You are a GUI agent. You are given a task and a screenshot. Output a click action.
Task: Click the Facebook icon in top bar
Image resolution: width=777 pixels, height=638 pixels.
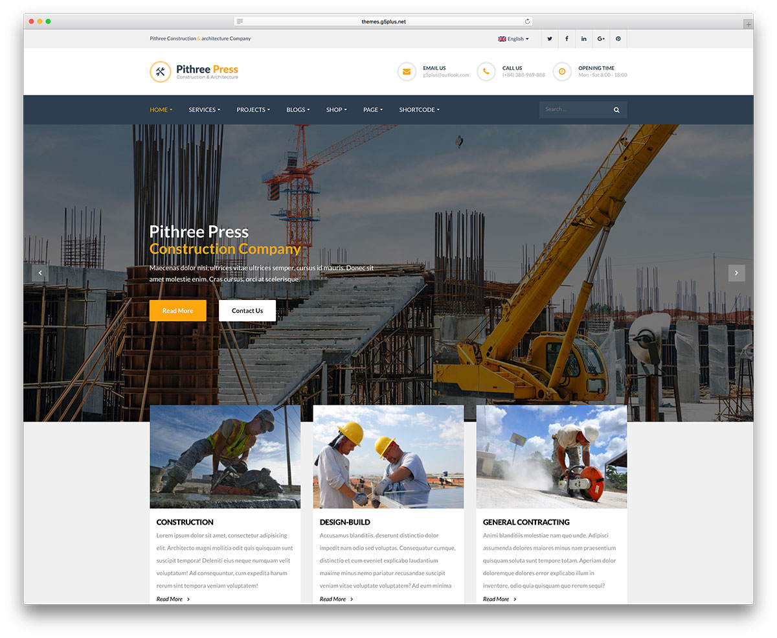click(567, 39)
